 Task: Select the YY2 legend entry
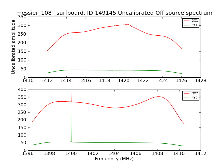pos(191,98)
